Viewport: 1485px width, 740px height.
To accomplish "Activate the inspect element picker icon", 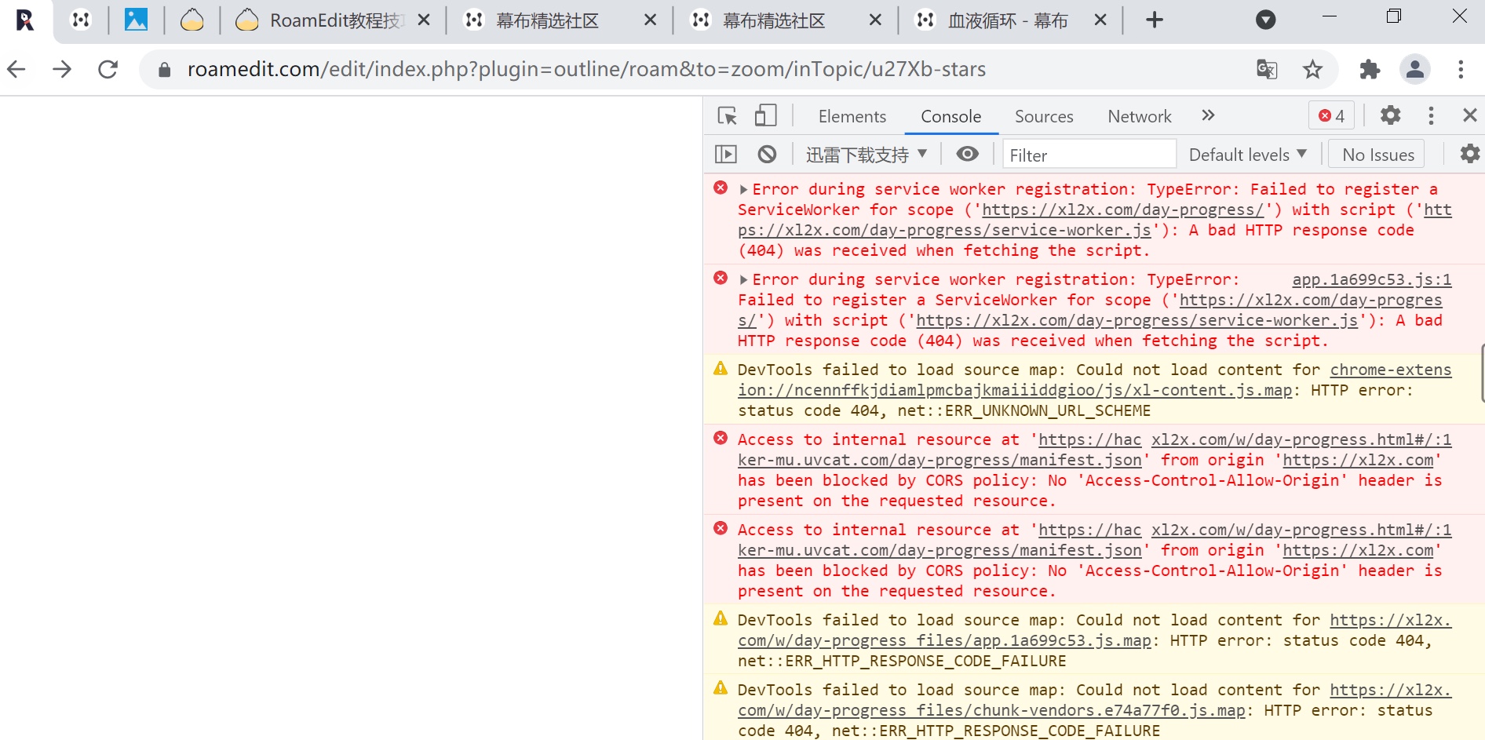I will [727, 116].
